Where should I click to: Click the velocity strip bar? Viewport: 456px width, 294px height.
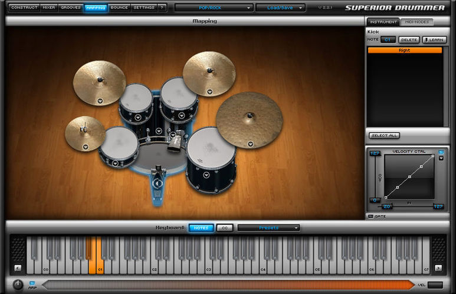pos(228,285)
